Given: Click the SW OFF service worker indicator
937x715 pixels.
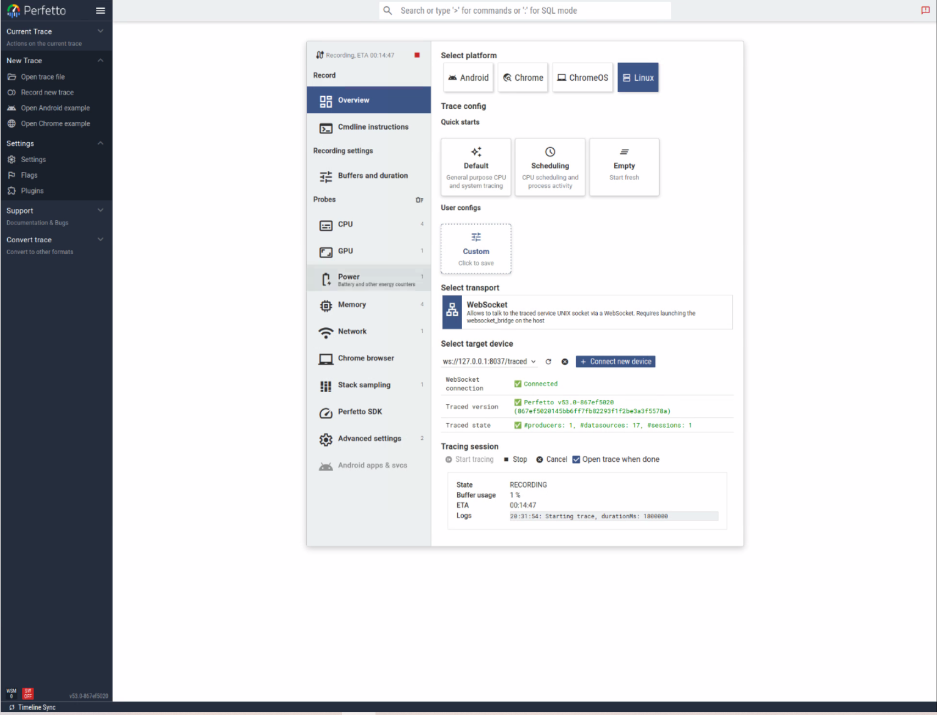Looking at the screenshot, I should 28,694.
